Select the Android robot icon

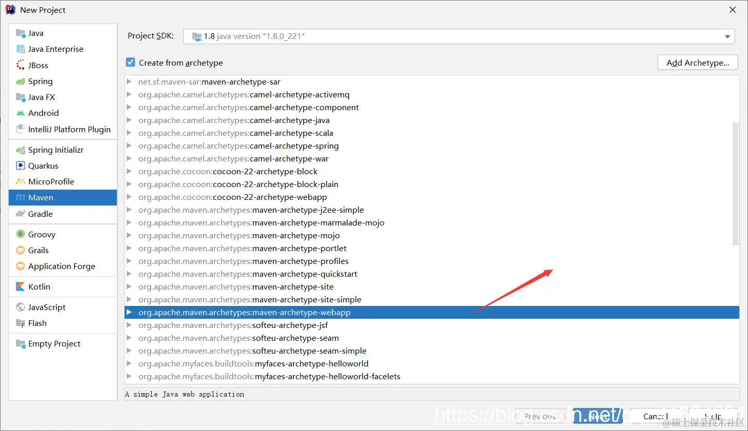tap(21, 113)
